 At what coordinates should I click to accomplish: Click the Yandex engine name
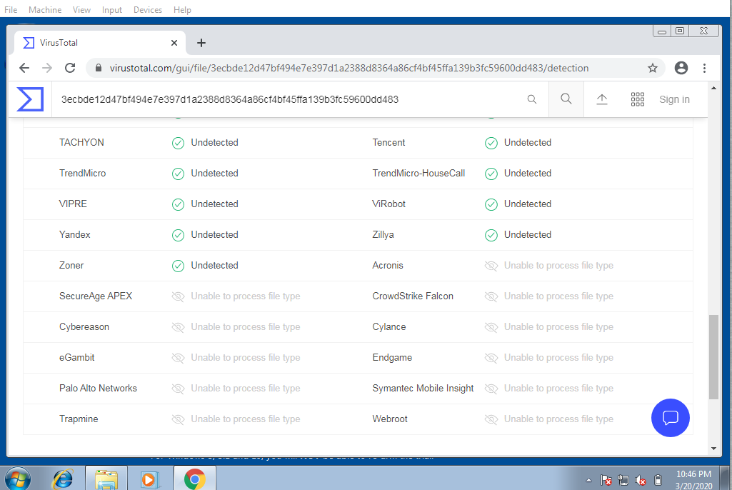(75, 235)
